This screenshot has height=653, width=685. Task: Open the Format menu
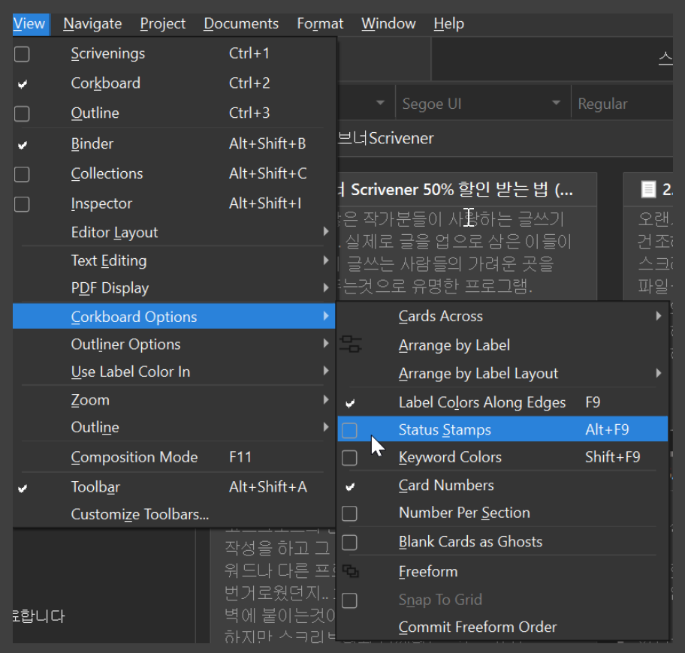tap(320, 23)
